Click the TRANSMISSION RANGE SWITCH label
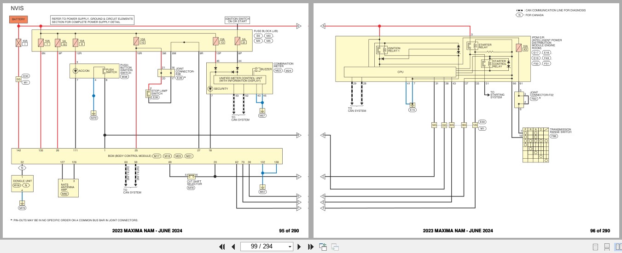This screenshot has height=253, width=622. pyautogui.click(x=560, y=131)
